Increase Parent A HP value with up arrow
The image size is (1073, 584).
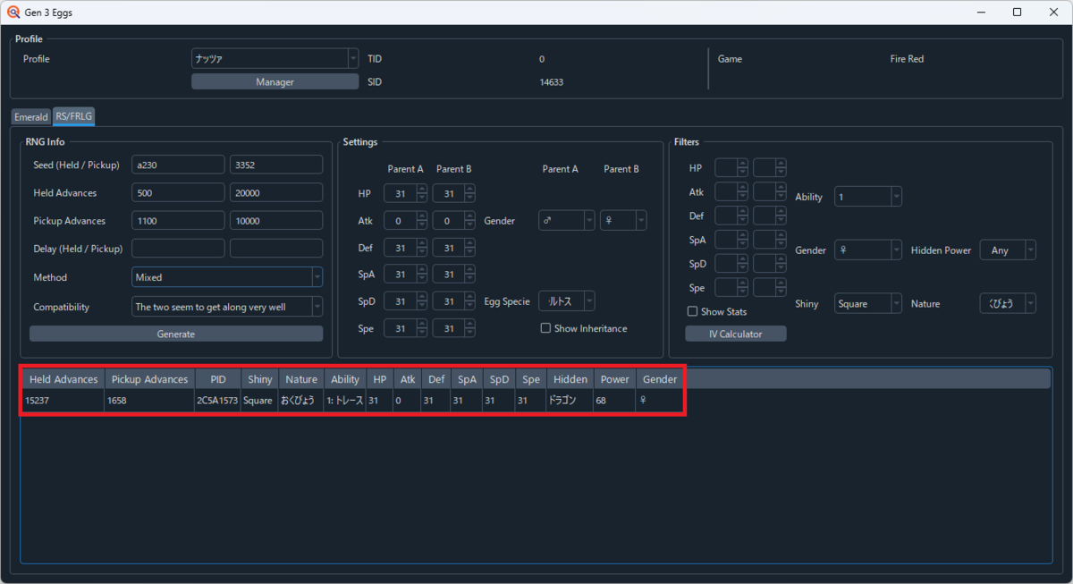coord(422,190)
